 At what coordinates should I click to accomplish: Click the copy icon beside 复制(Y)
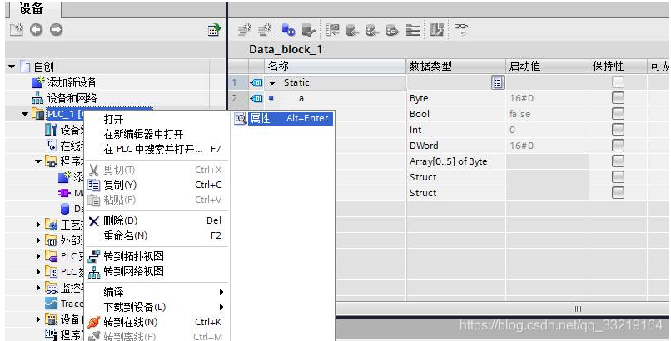point(93,185)
